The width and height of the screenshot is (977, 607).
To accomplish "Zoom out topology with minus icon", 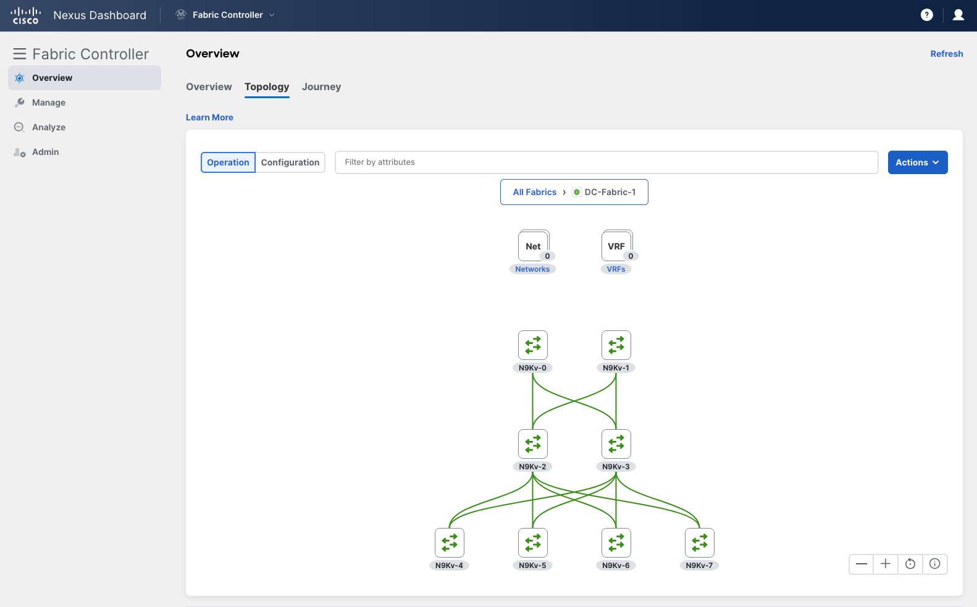I will 862,564.
